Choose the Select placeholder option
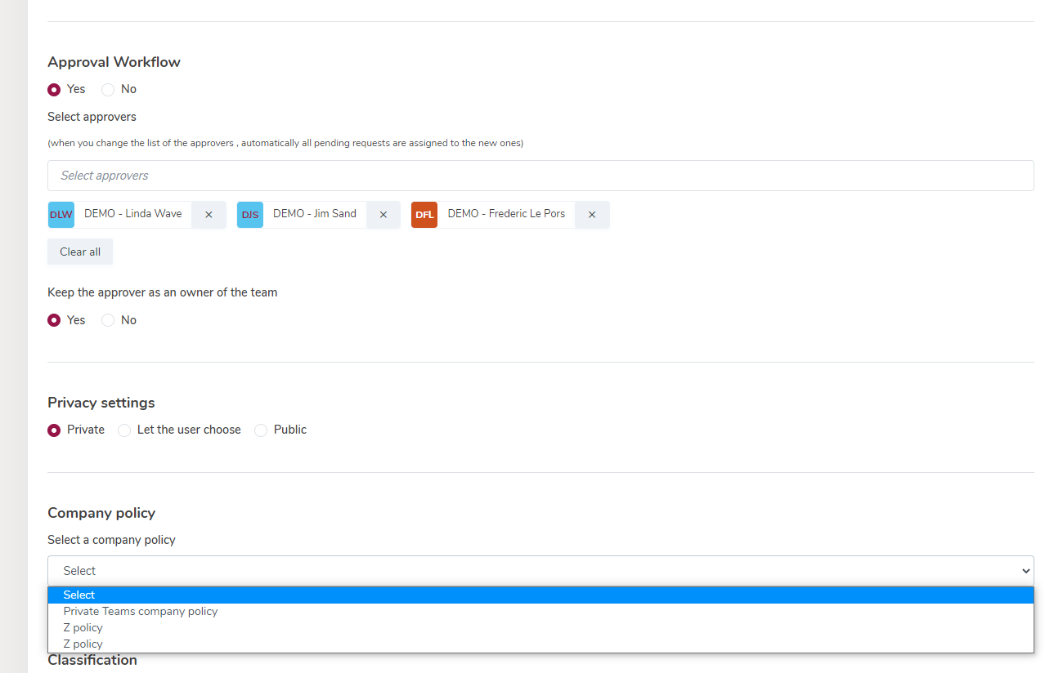This screenshot has height=673, width=1054. 540,595
